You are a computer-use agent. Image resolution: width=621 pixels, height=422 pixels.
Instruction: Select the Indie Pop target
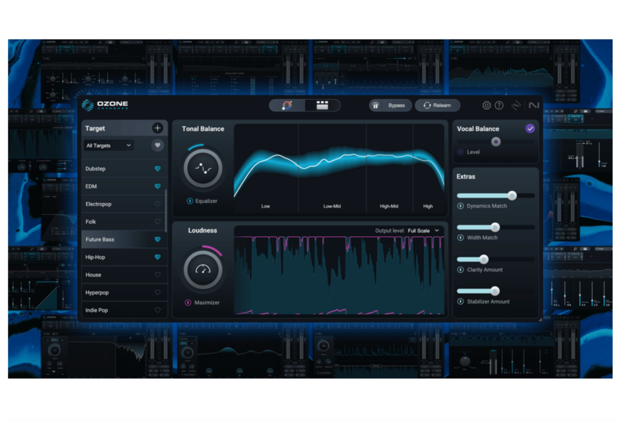coord(124,310)
